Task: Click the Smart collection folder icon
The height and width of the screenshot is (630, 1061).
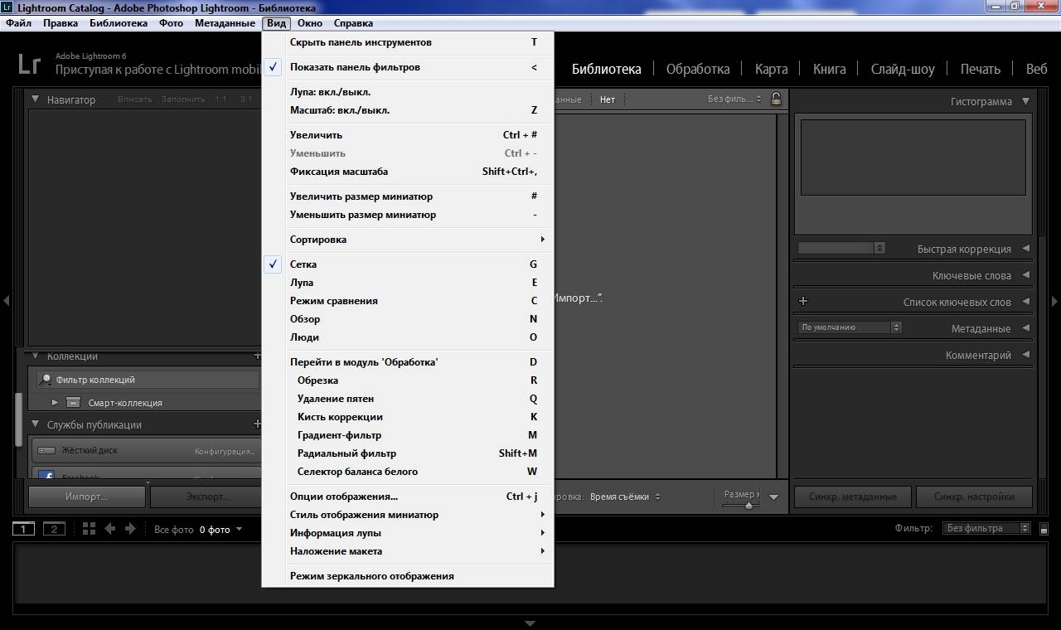Action: click(x=73, y=402)
